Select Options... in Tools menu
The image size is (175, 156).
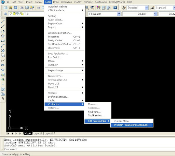point(65,108)
